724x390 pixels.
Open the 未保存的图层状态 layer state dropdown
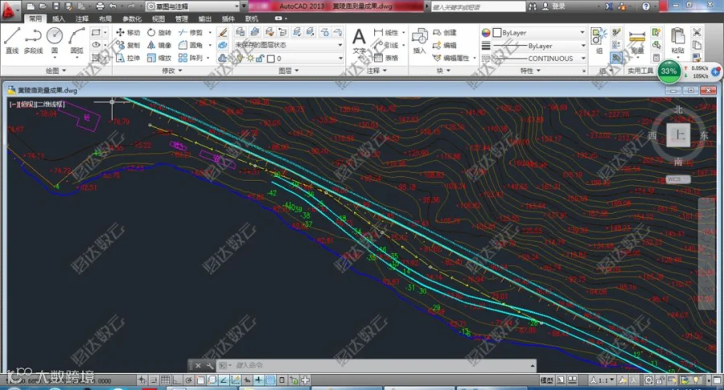tap(289, 45)
